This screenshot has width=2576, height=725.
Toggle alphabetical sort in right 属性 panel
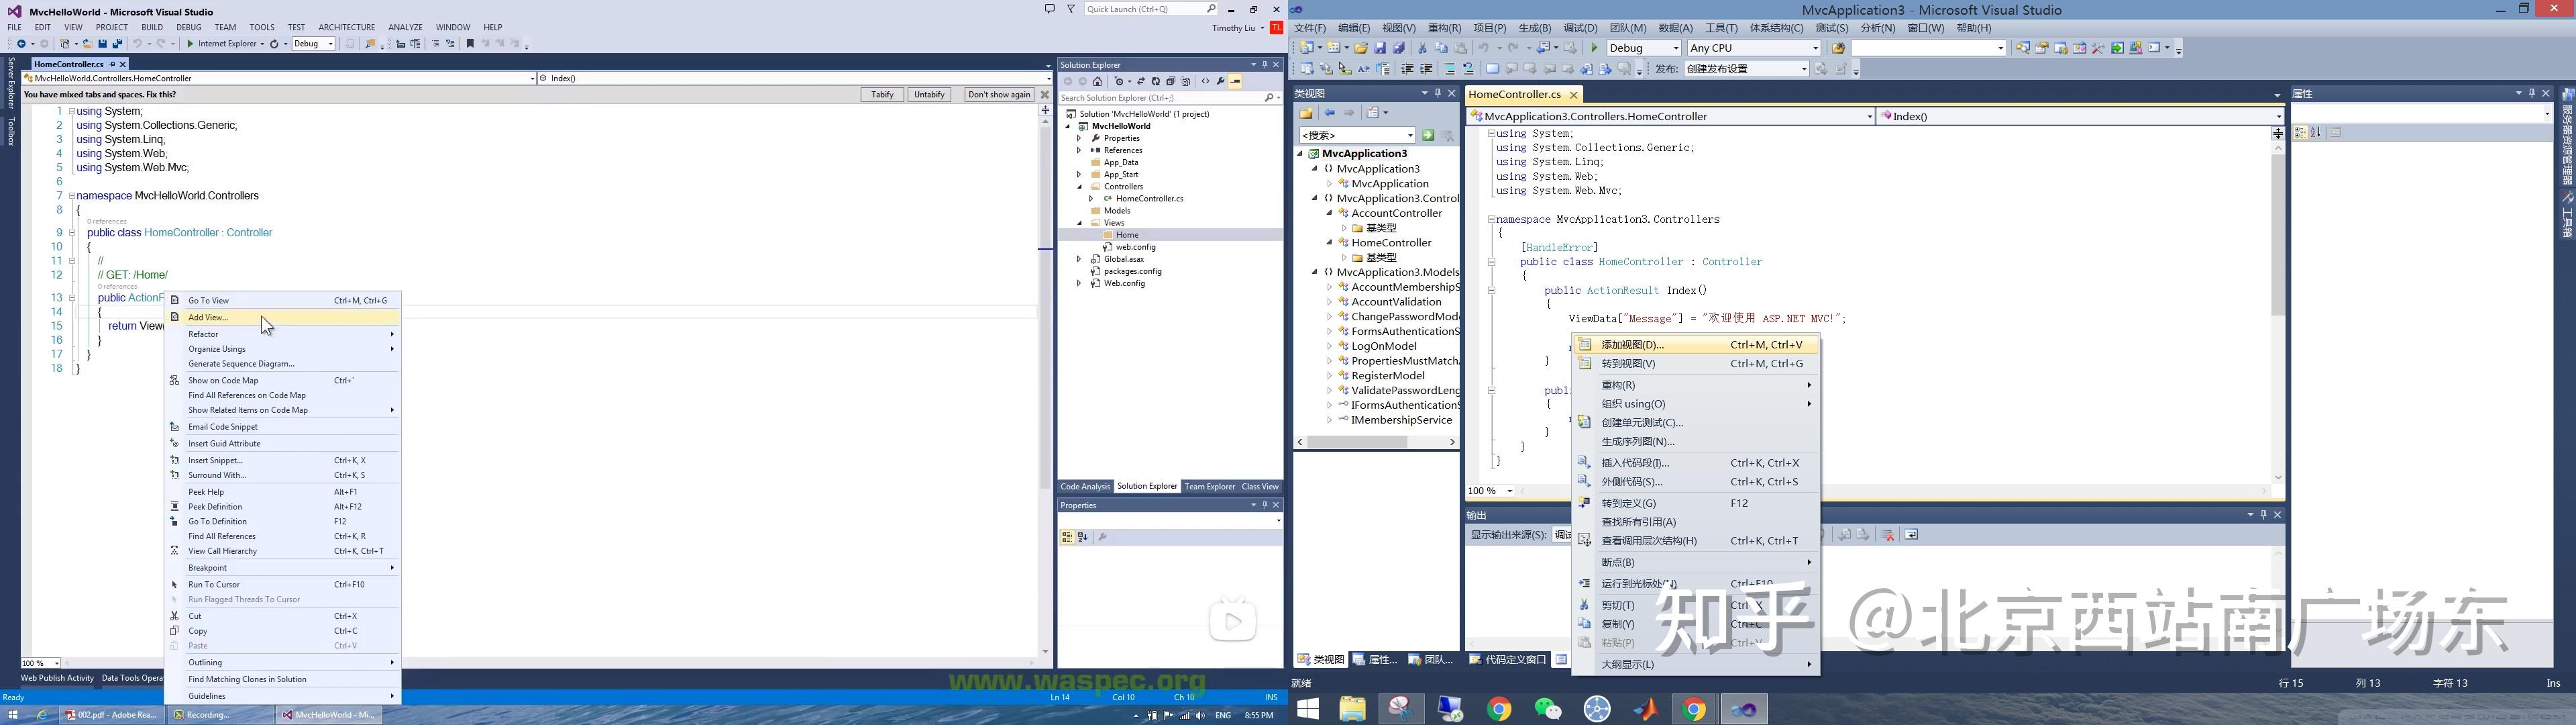pos(2315,132)
